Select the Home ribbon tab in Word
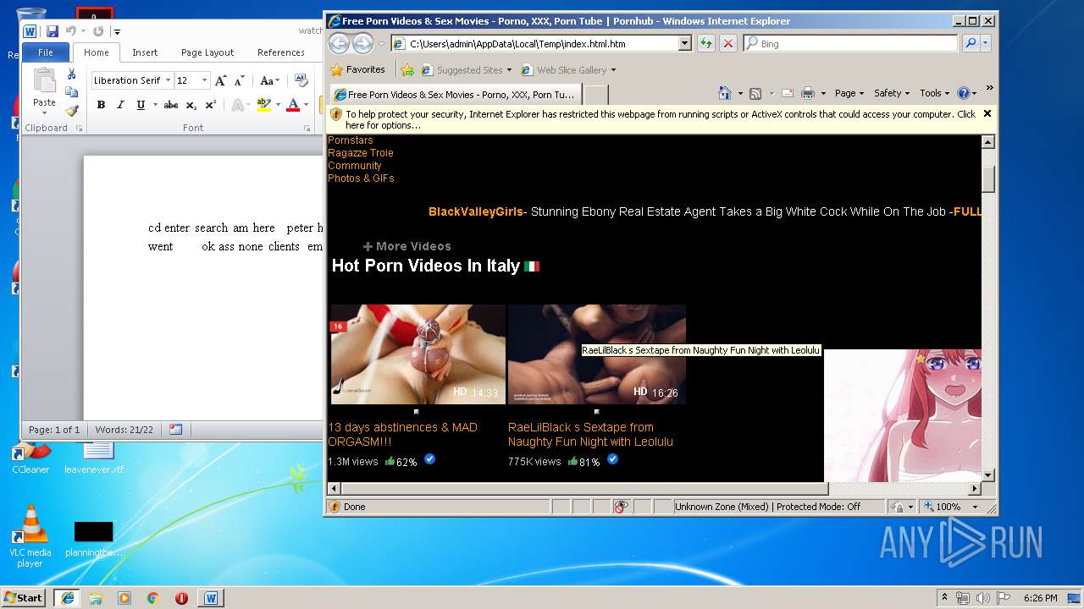This screenshot has height=609, width=1084. click(x=96, y=52)
